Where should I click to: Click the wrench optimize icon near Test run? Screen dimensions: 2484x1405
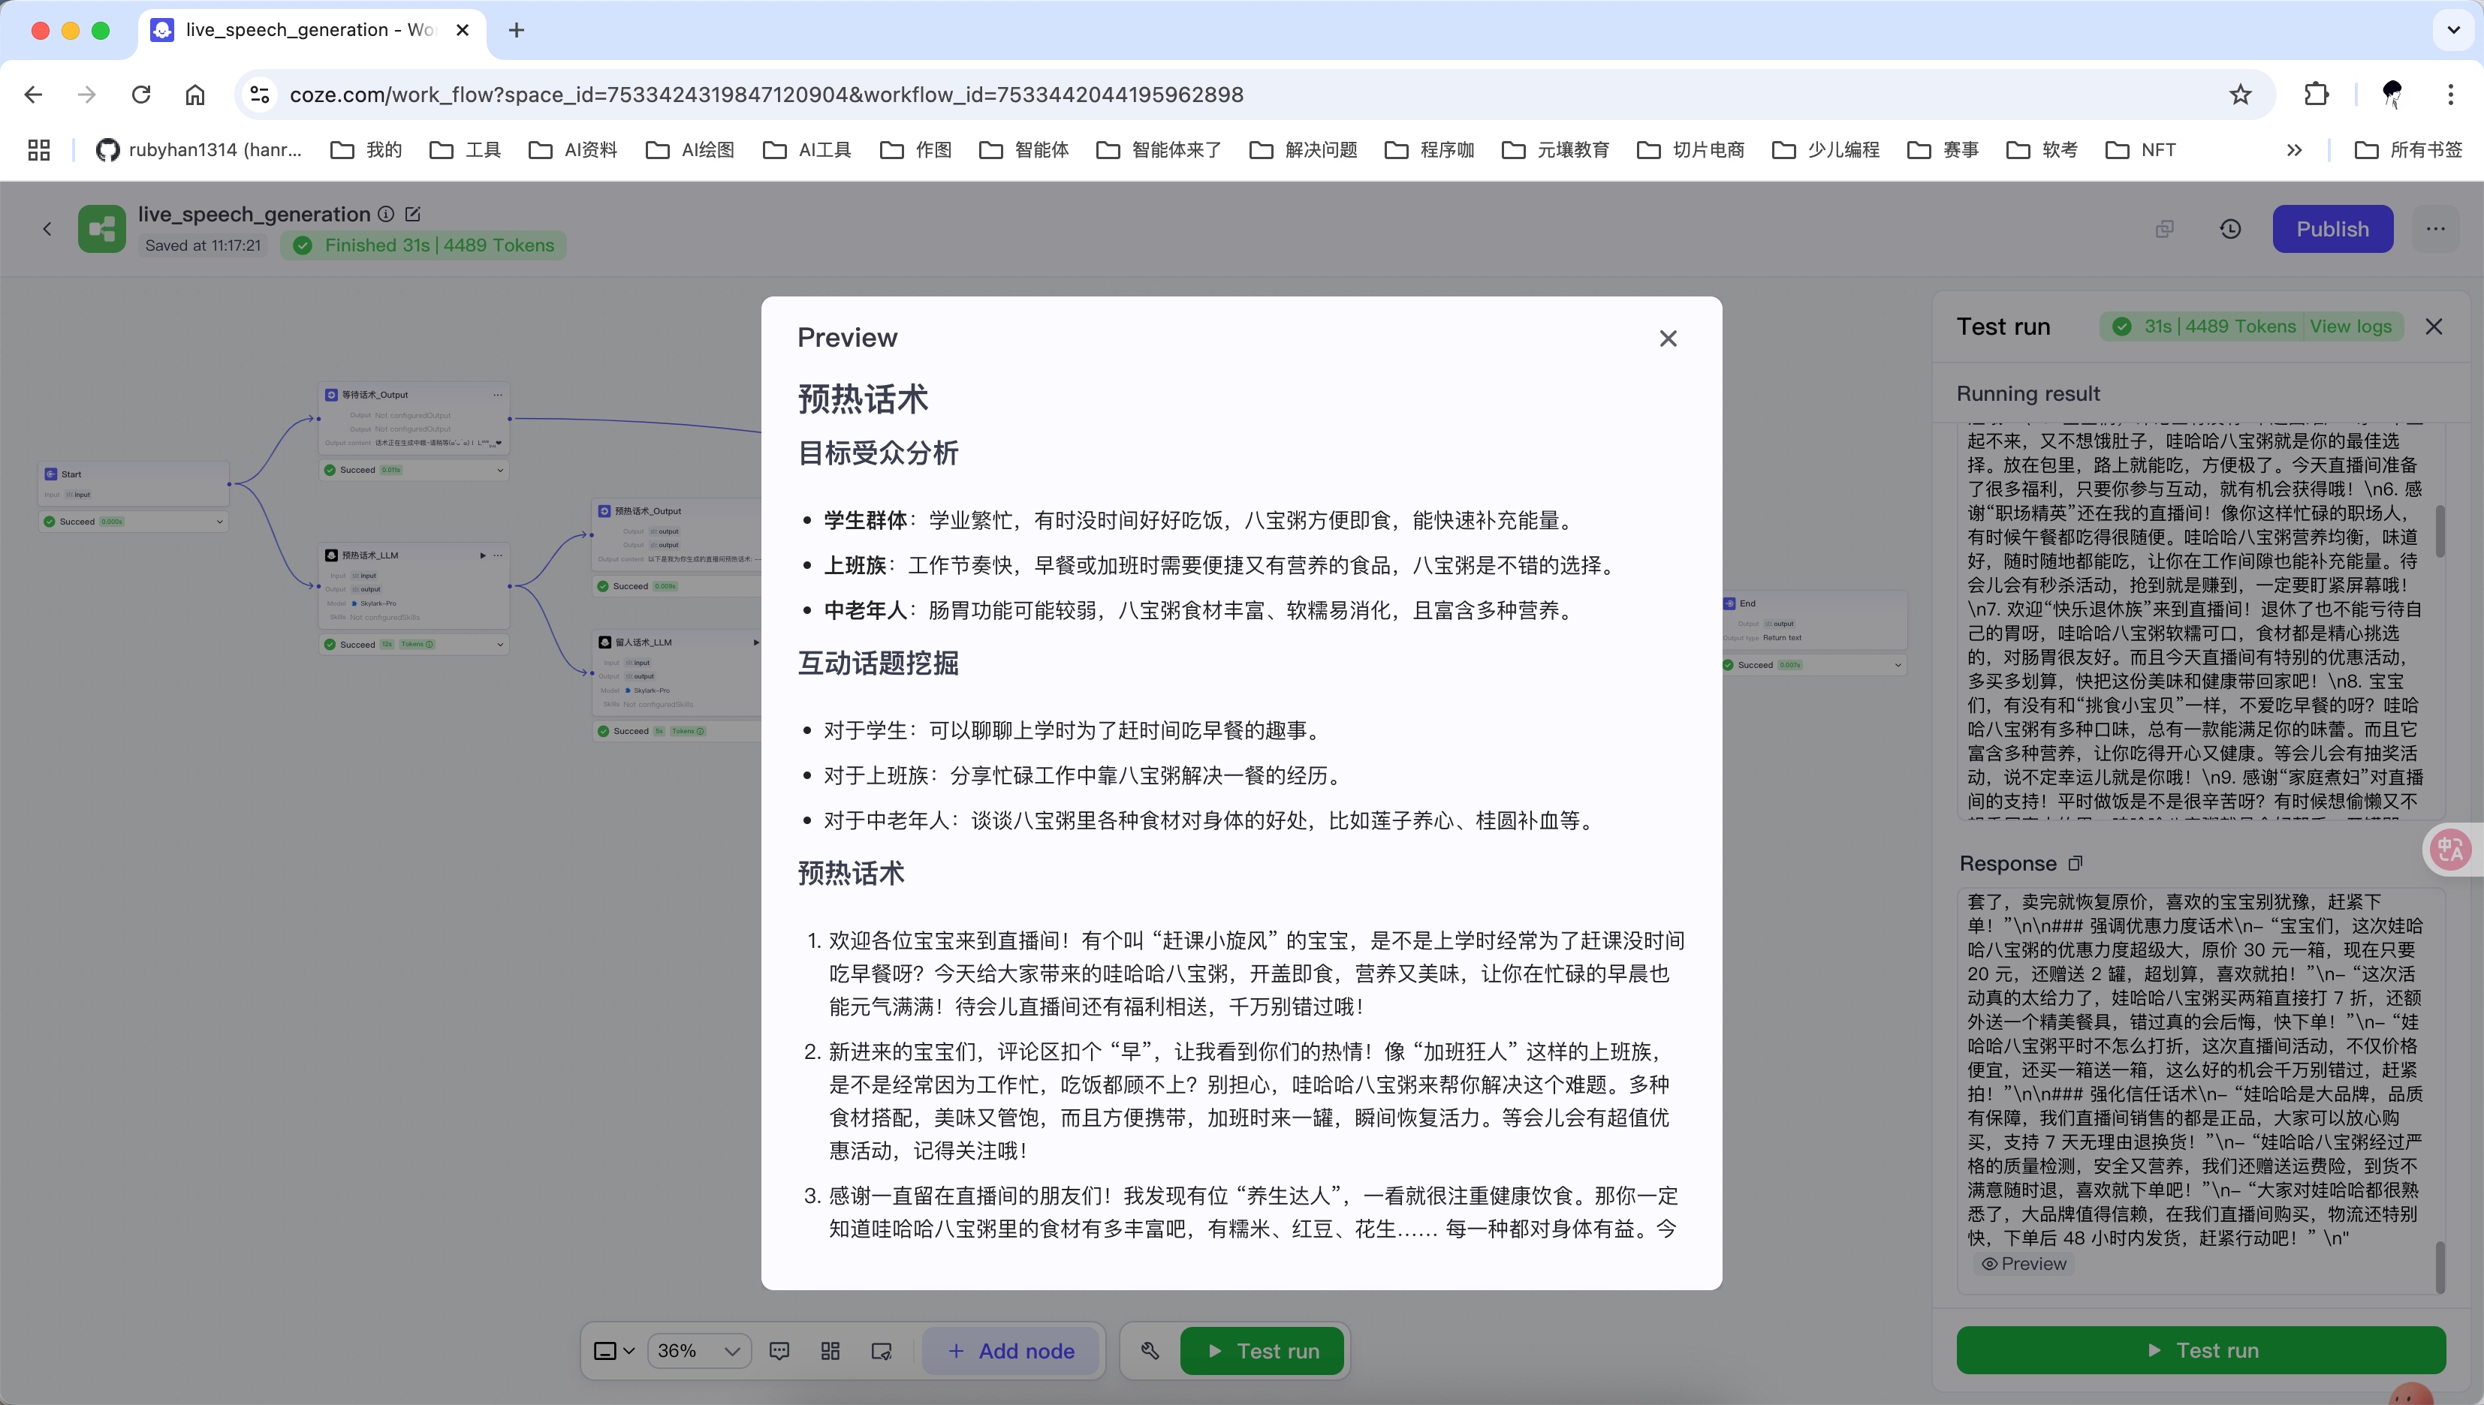pos(1149,1350)
